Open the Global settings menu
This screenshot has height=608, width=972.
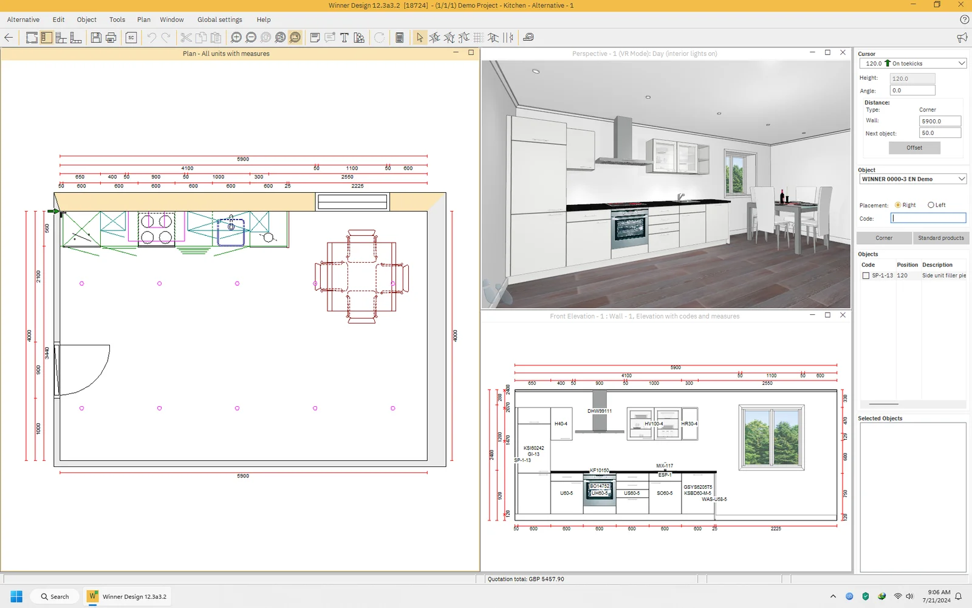(219, 19)
